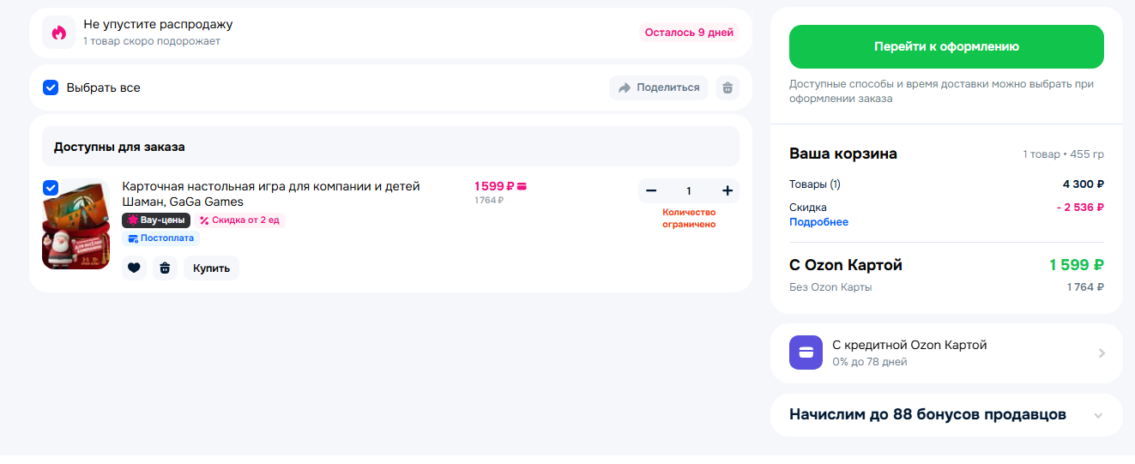
Task: Click the crossed-out price 1764 ₽ in product row
Action: [489, 201]
